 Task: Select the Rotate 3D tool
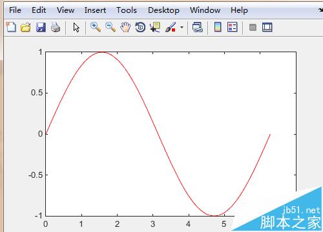140,27
